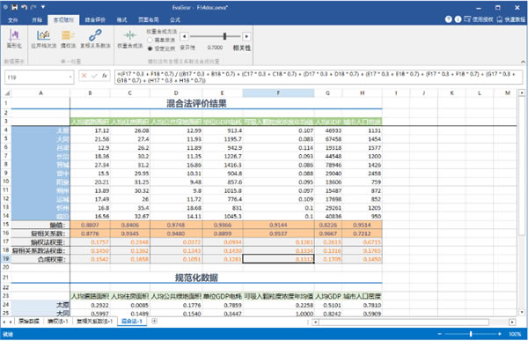Click the Save icon in title bar
This screenshot has width=528, height=341.
[14, 7]
